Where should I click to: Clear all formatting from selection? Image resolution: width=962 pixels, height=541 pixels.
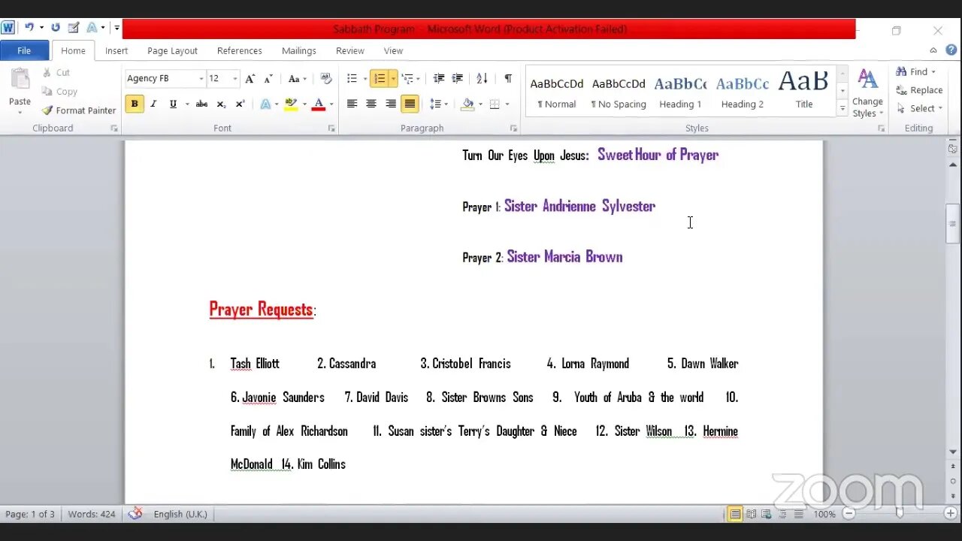click(325, 78)
